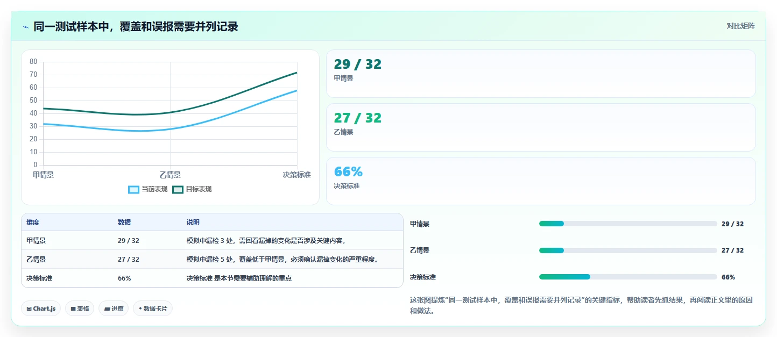Toggle the 目标表现 legend swatch
Screen dimensions: 777x337
click(178, 189)
